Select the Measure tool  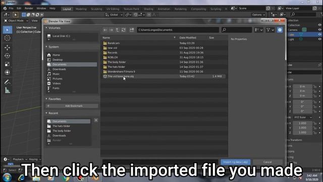click(8, 90)
